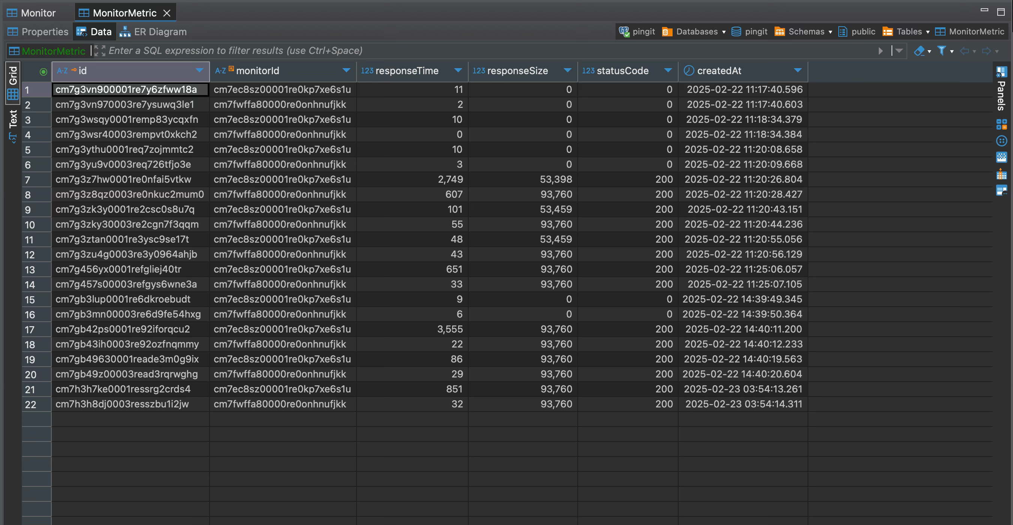
Task: Select cell cm7g3vn900001re7y6zfww18a
Action: pos(130,90)
